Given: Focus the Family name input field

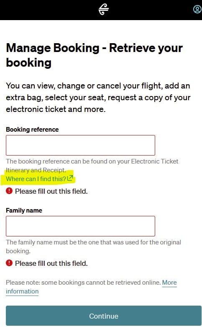Looking at the screenshot, I should tap(81, 226).
